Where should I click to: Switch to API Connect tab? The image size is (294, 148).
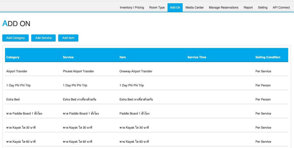pyautogui.click(x=281, y=8)
